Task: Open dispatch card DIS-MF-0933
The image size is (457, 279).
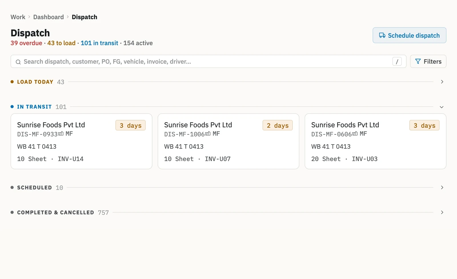Action: [x=81, y=141]
